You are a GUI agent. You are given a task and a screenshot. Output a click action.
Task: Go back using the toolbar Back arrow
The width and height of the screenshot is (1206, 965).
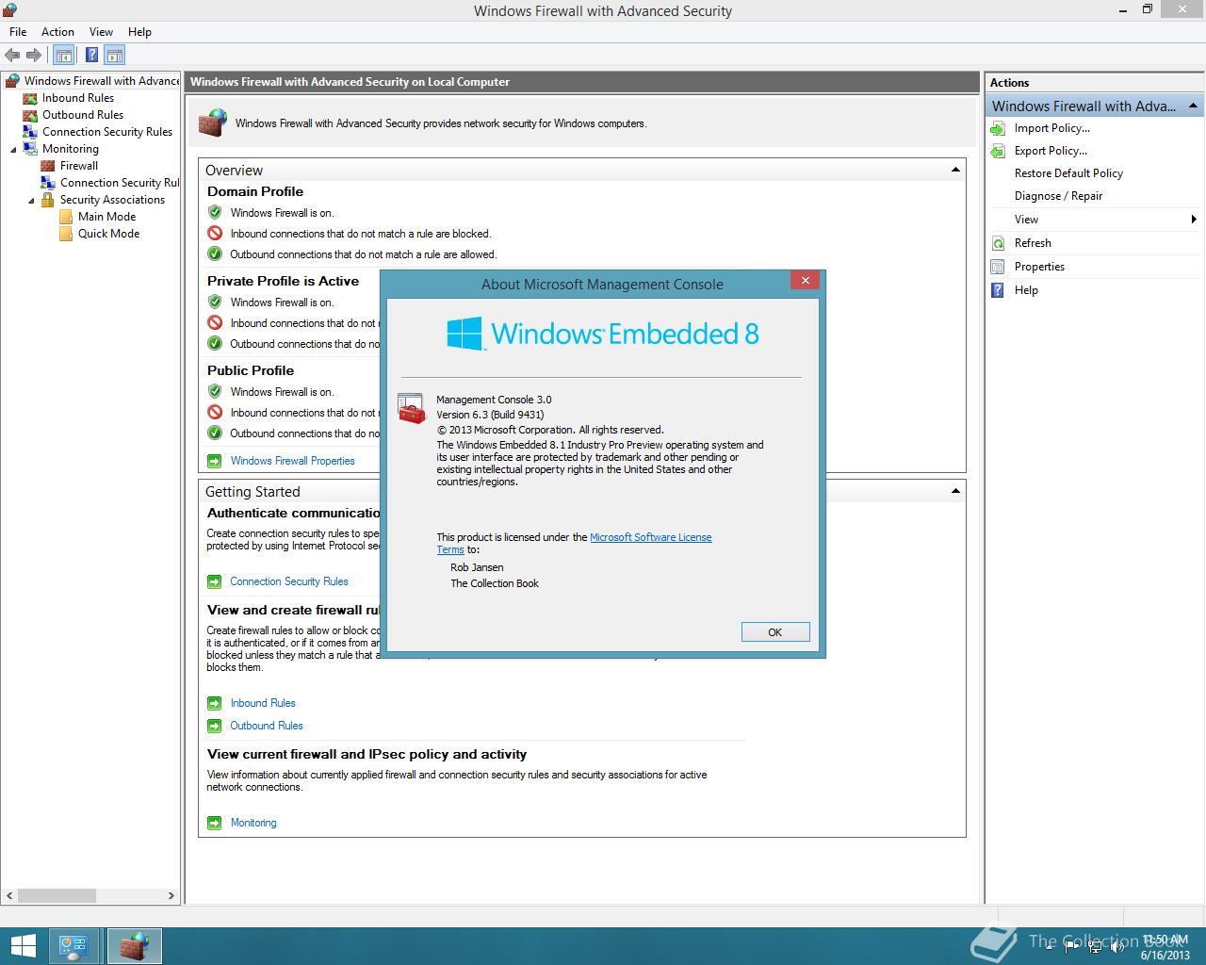[12, 56]
